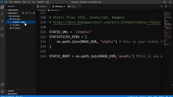Open the Accounts menu icon
173x97 pixels.
2,84
